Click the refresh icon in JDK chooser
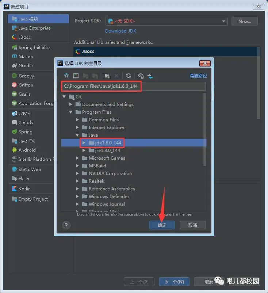This screenshot has width=268, height=293. (128, 76)
